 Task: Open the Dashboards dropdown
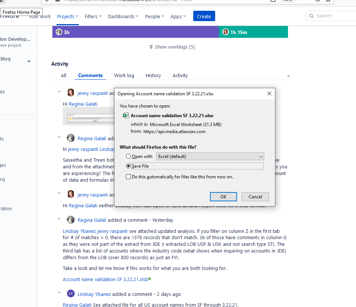click(x=123, y=17)
